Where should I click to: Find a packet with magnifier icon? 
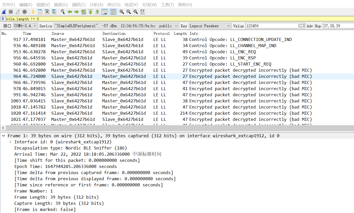click(63, 12)
